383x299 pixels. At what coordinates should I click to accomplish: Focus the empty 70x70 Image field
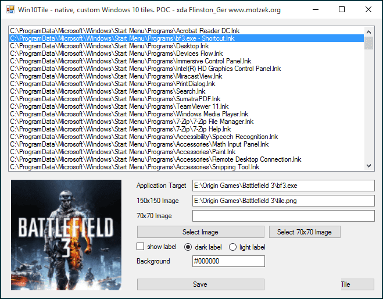(x=284, y=216)
